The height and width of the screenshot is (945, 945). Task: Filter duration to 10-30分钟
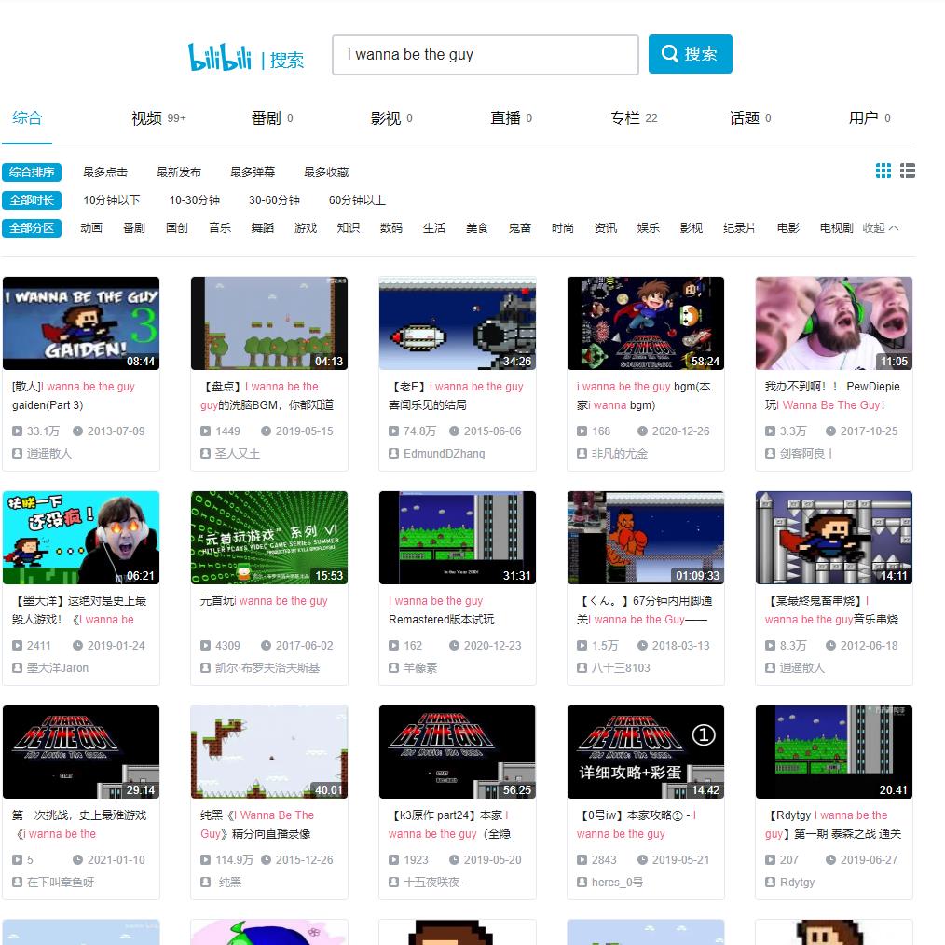coord(195,200)
